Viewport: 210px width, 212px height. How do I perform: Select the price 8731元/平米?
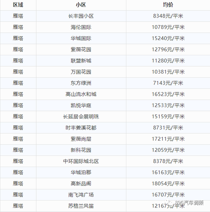[x=168, y=128]
